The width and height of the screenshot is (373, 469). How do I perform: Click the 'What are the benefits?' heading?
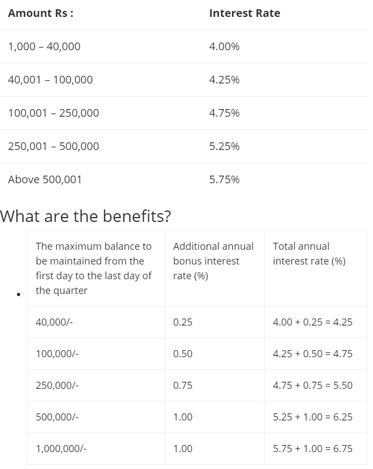[86, 216]
